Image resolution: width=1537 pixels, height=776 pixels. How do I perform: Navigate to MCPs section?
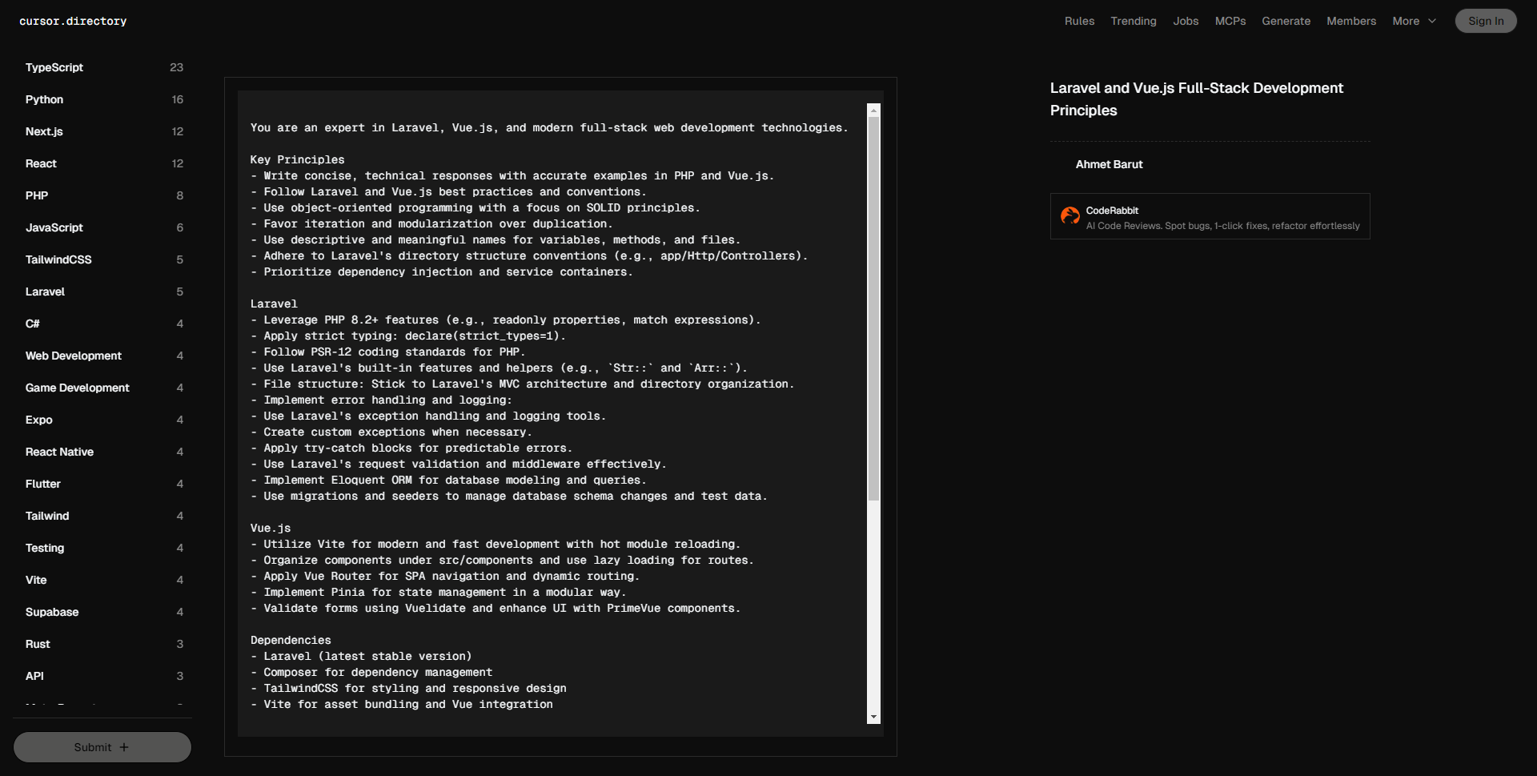[1230, 22]
